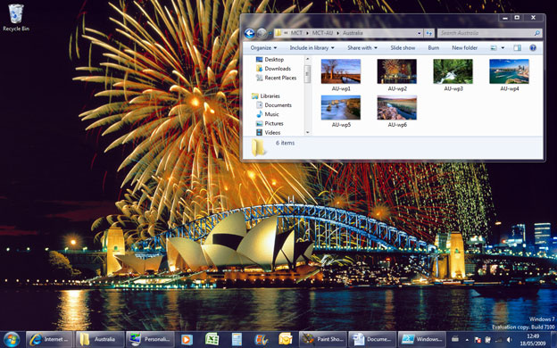The image size is (557, 348).
Task: Select the AU-wp2 fireworks thumbnail
Action: point(397,71)
